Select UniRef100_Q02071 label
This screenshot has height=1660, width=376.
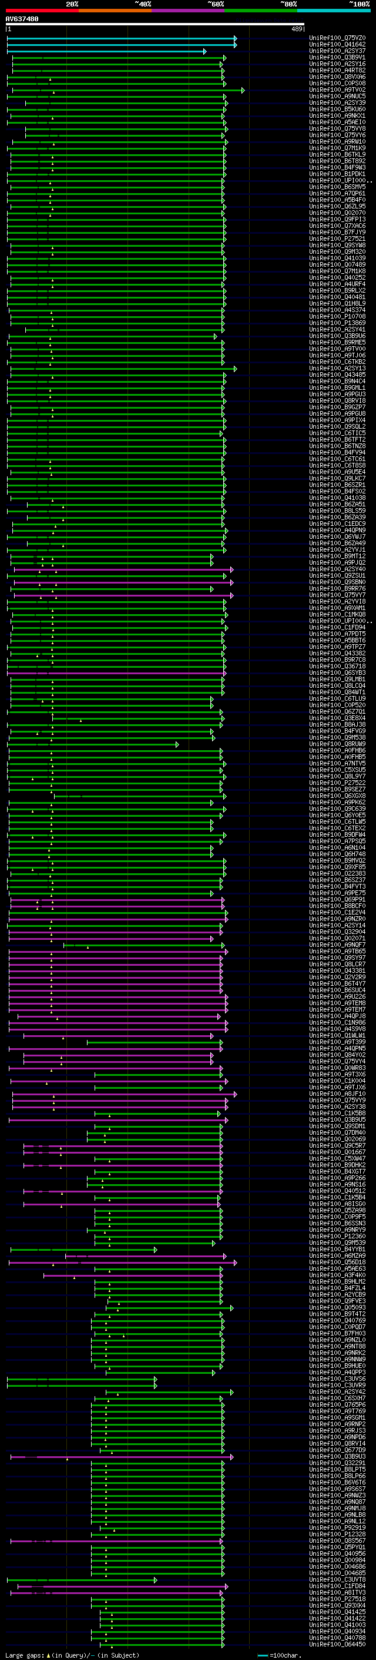click(337, 938)
